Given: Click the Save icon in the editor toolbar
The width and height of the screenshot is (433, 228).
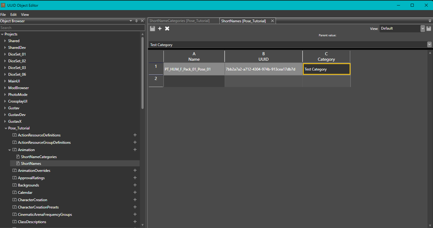Looking at the screenshot, I should pos(152,28).
